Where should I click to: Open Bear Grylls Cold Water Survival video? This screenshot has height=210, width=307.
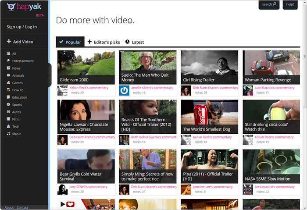coord(86,166)
